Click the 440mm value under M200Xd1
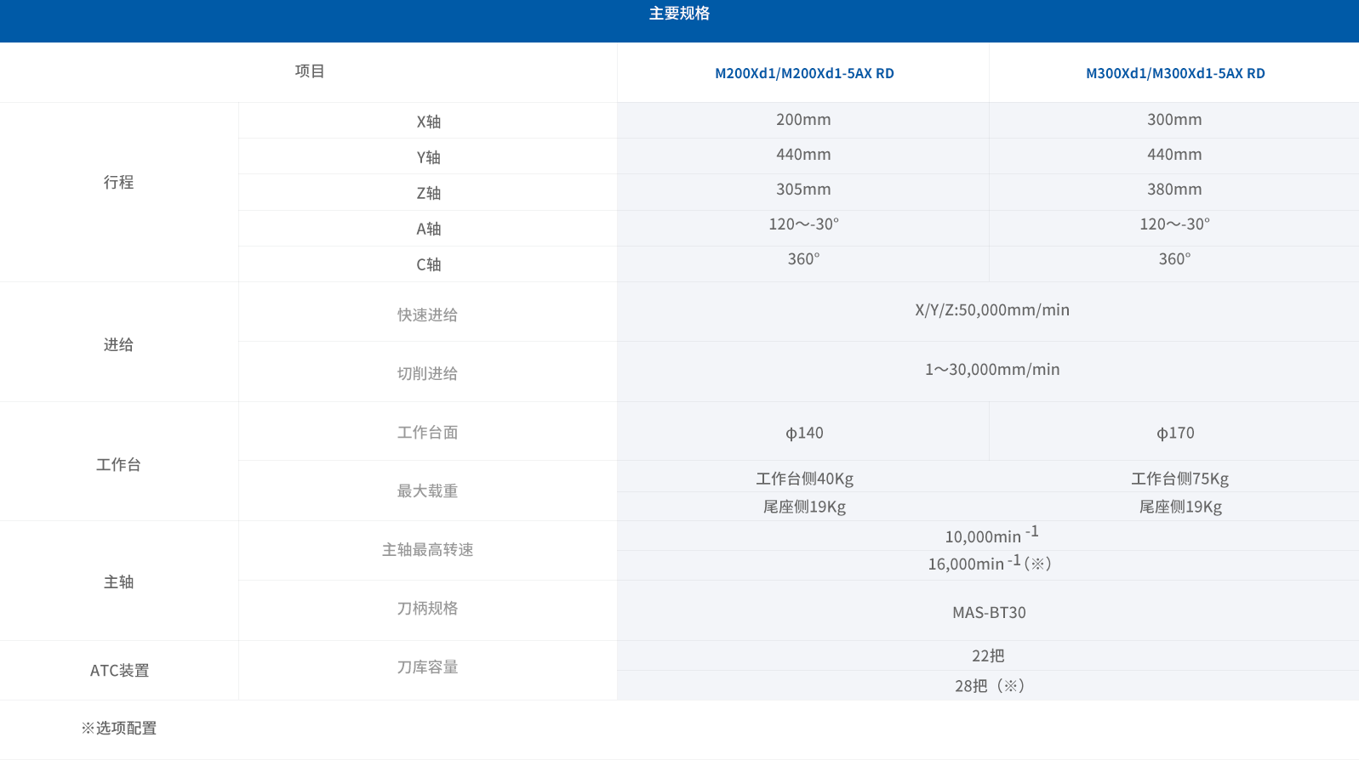 [x=803, y=155]
